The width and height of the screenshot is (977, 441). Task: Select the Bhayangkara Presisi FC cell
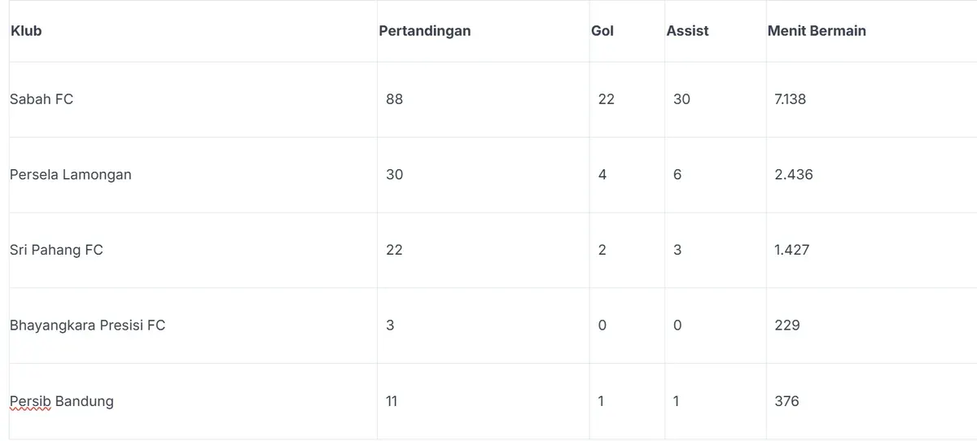[x=87, y=325]
